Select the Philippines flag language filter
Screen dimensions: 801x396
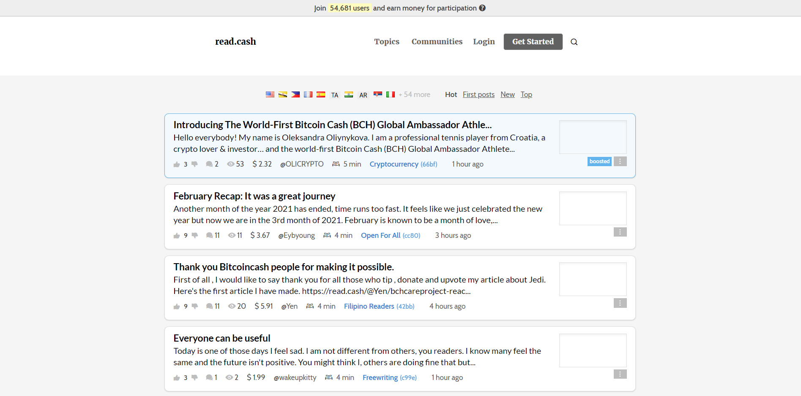(x=295, y=94)
